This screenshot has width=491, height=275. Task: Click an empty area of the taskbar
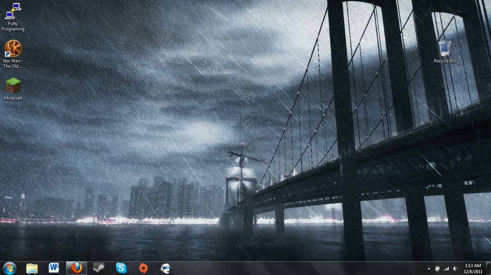(288, 269)
